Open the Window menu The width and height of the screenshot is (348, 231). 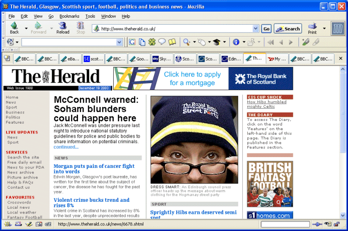pyautogui.click(x=108, y=16)
